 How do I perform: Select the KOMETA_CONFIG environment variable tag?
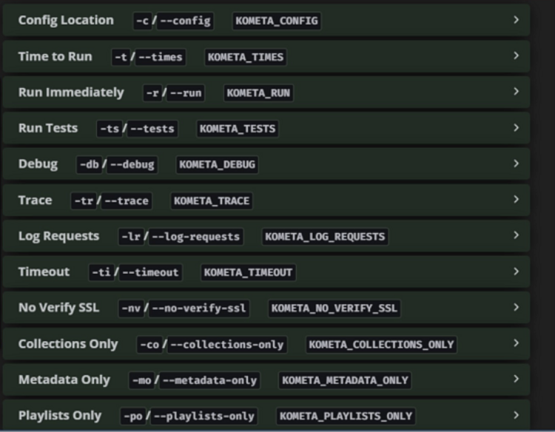(277, 21)
